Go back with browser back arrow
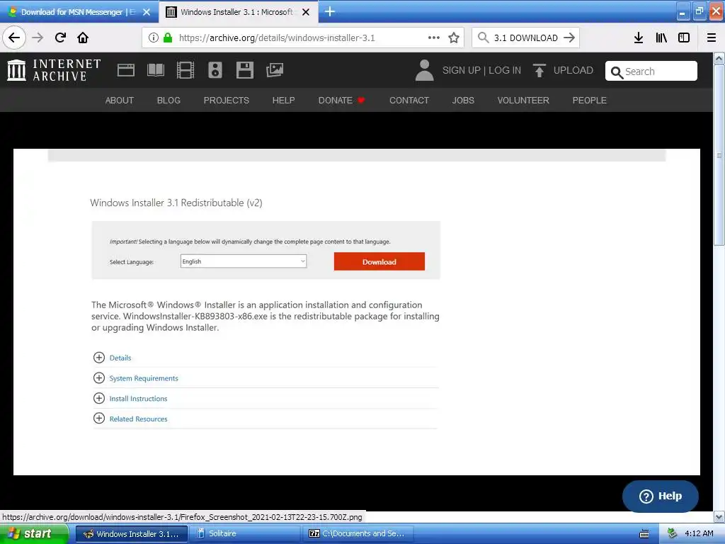This screenshot has height=544, width=725. [14, 38]
